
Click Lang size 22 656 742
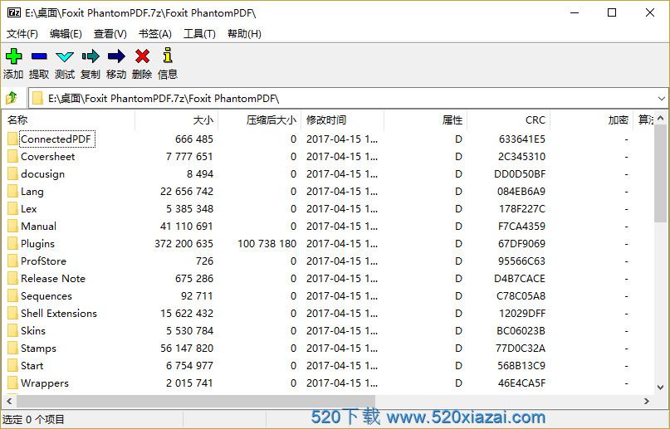186,192
